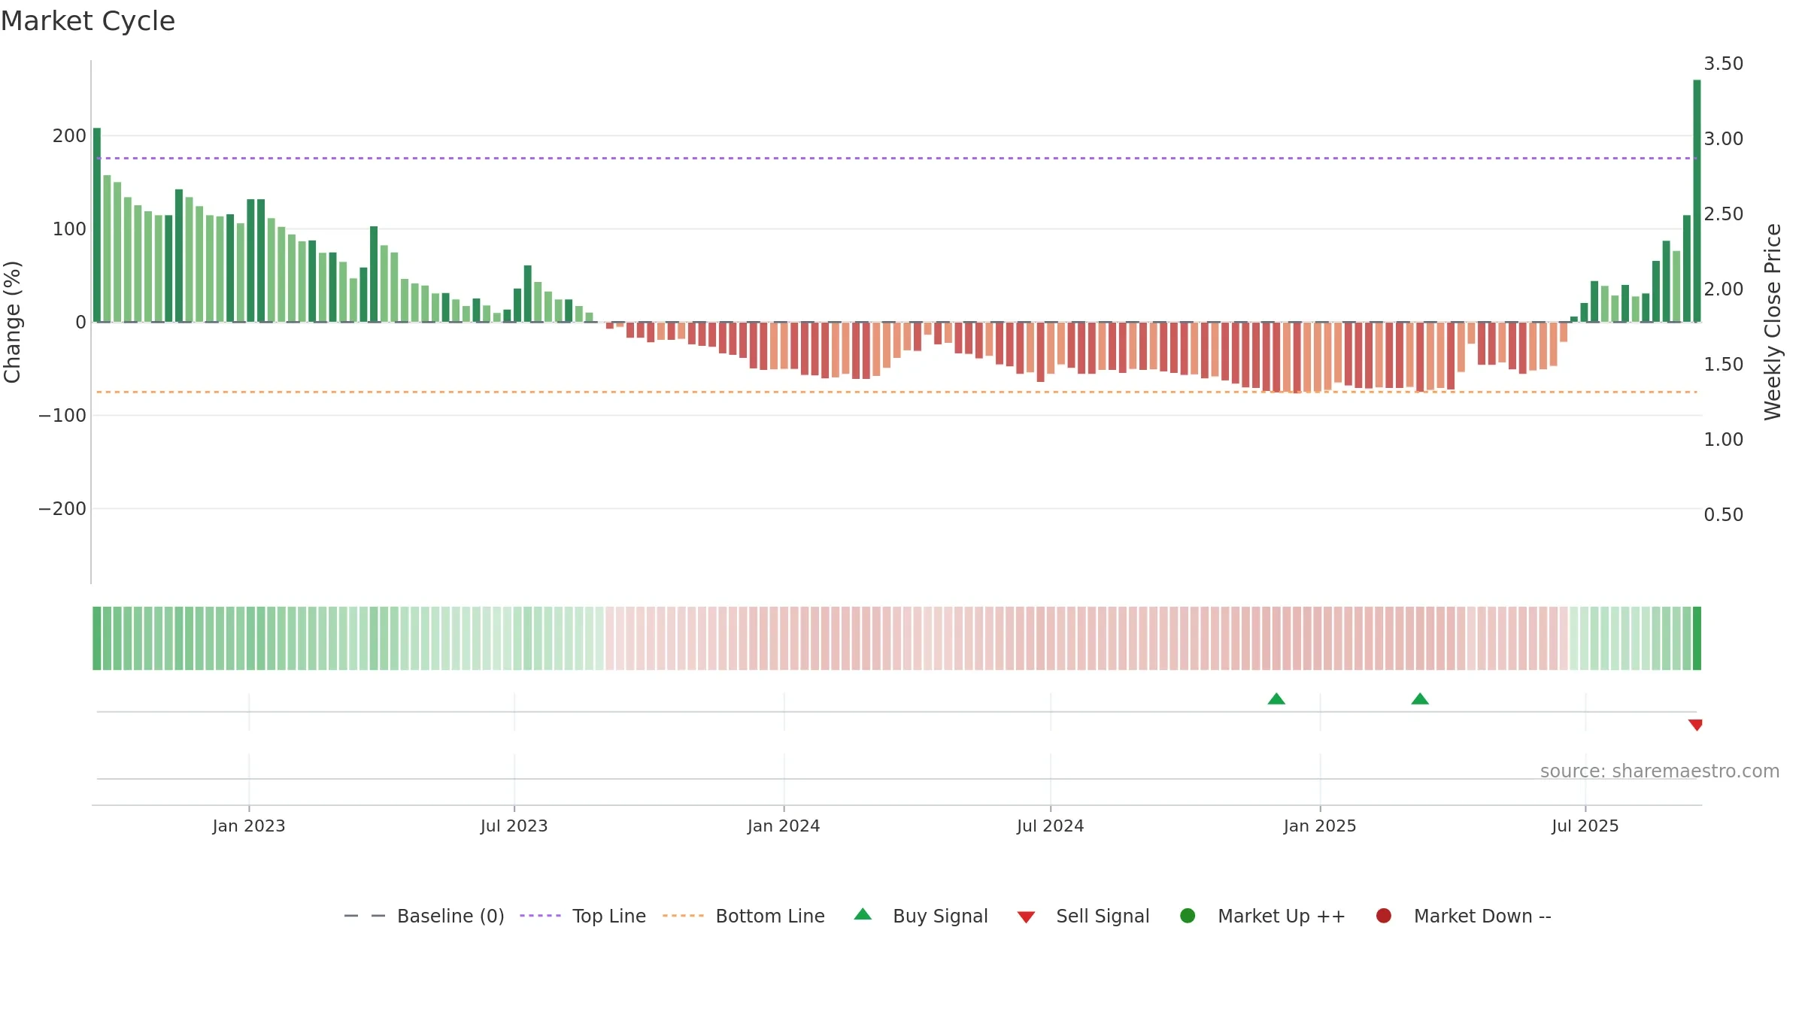Viewport: 1805px width, 1015px height.
Task: Click the Jul 2024 axis label
Action: 1051,826
